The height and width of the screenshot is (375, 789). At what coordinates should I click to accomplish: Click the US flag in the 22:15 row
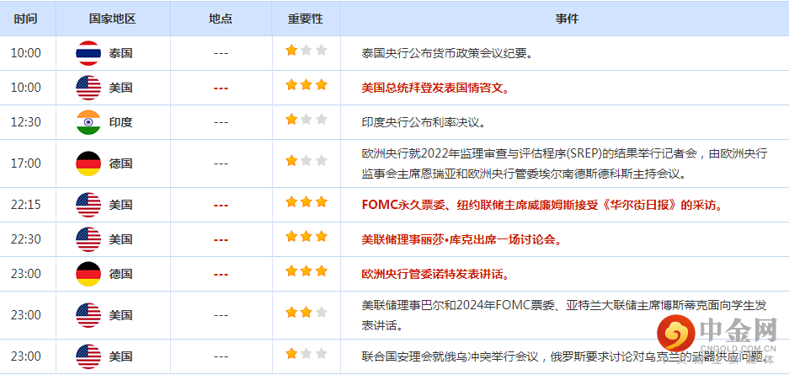[x=88, y=204]
